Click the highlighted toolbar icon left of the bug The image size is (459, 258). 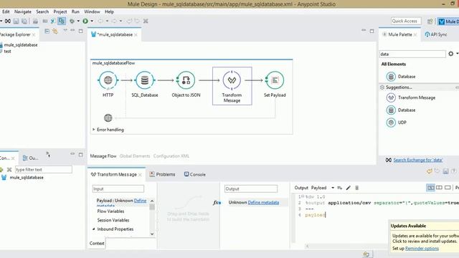coord(62,21)
